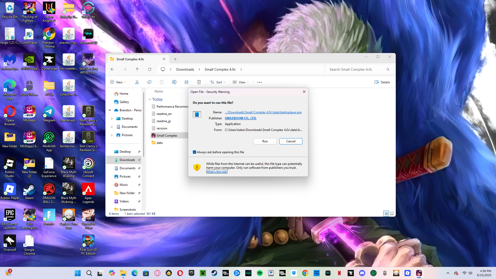Image resolution: width=496 pixels, height=279 pixels.
Task: Expand the breadcrumb chevron after Small Complex 4.0c
Action: point(241,69)
